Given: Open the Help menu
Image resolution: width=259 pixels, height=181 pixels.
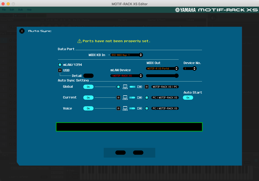Looking at the screenshot, I should point(30,10).
